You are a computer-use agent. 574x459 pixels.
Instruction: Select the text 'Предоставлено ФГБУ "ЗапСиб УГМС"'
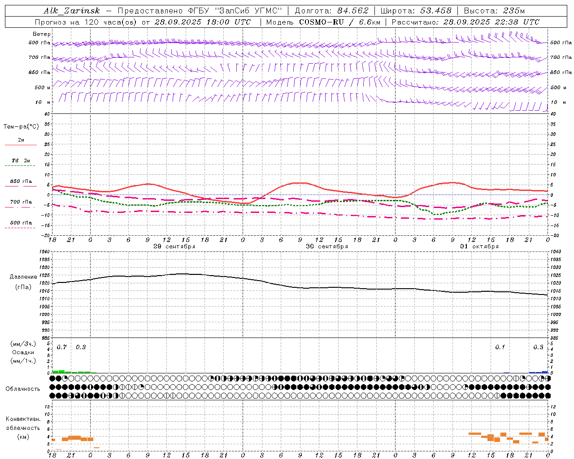click(x=200, y=11)
